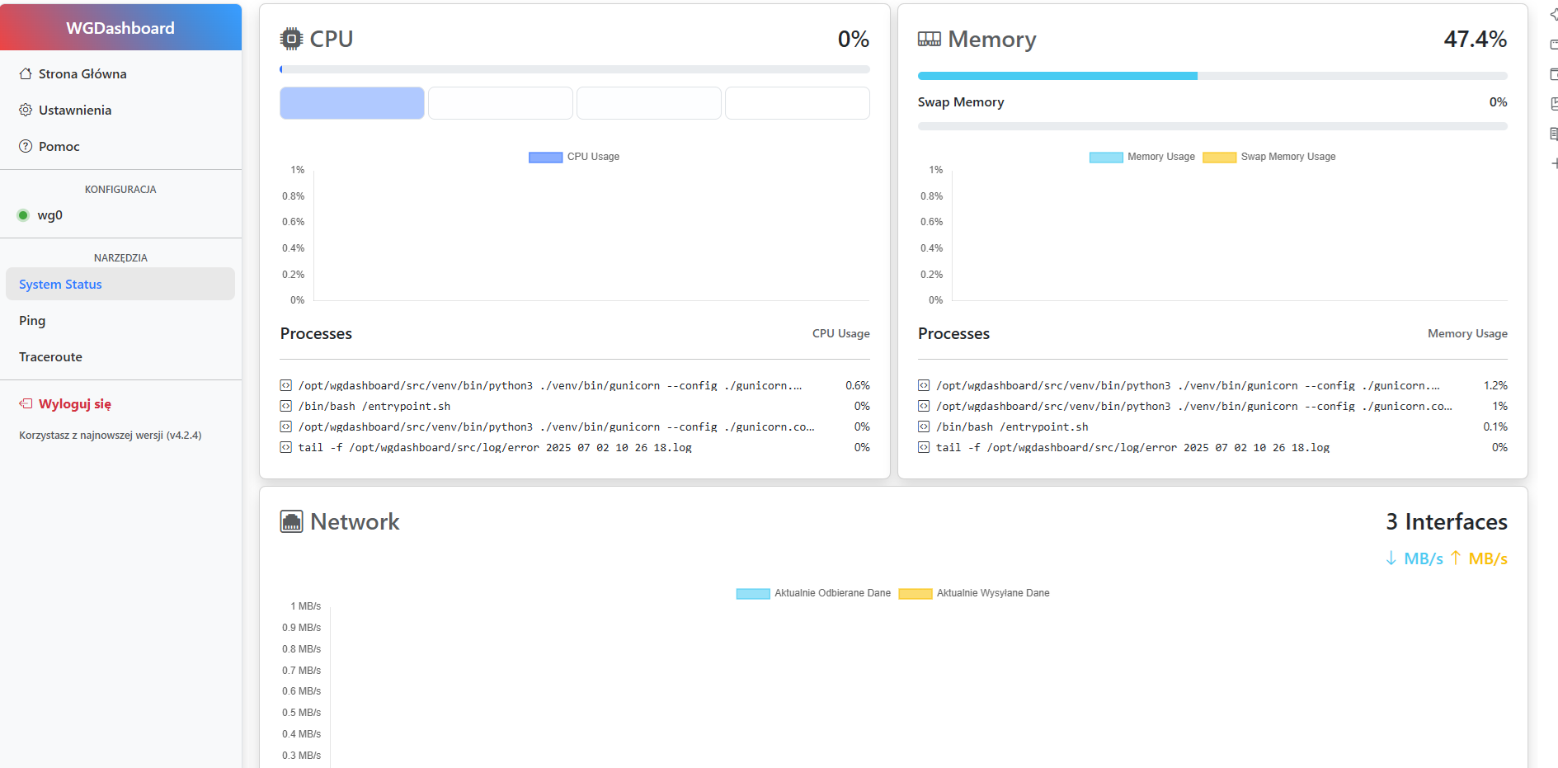Screen dimensions: 1558x768
Task: Toggle the CPU Usage legend swatch
Action: pos(545,157)
